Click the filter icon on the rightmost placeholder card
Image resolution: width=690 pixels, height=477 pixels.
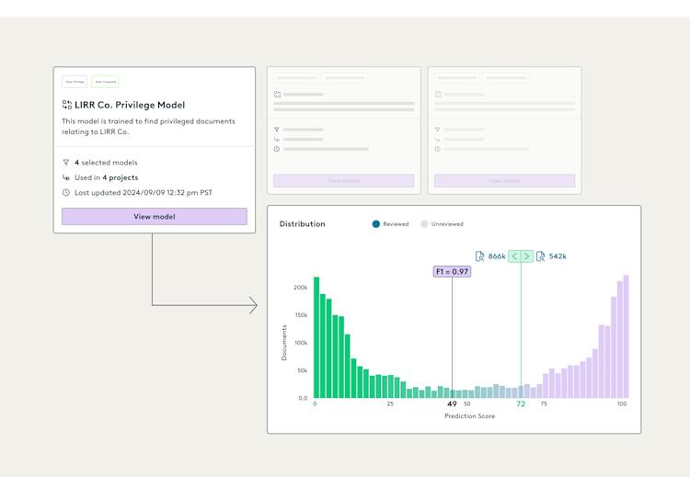tap(437, 130)
